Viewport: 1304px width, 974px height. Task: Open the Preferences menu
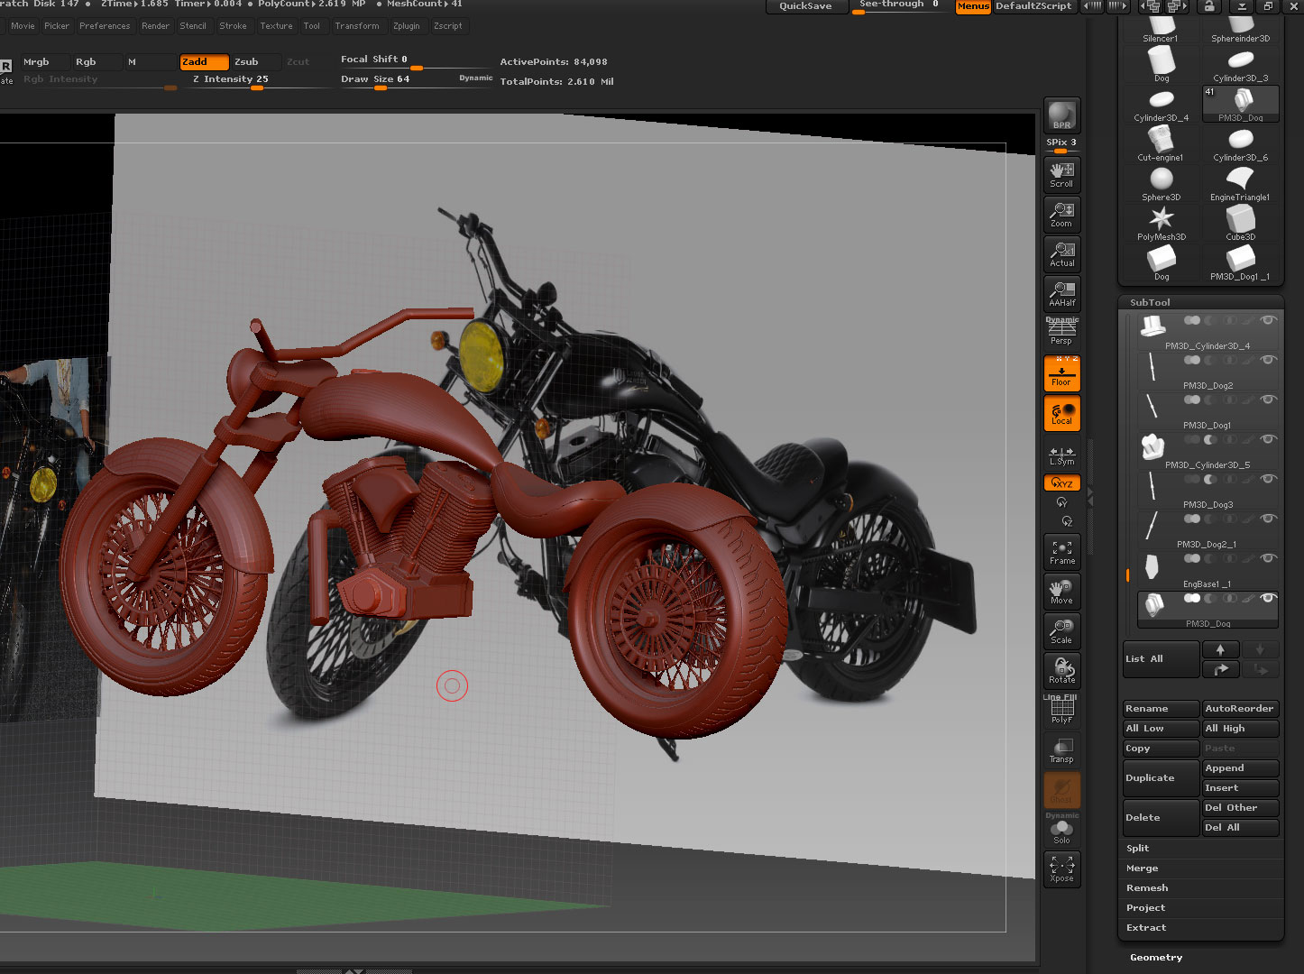point(105,26)
